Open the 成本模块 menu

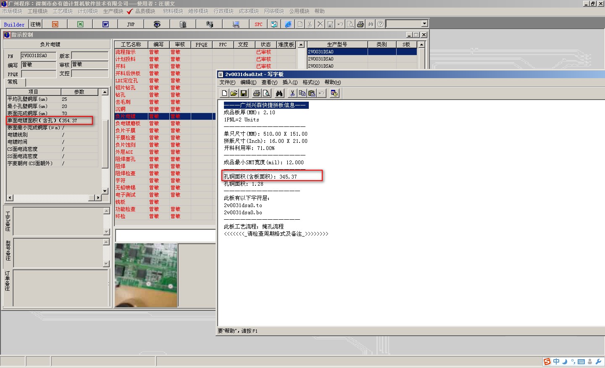tap(249, 11)
